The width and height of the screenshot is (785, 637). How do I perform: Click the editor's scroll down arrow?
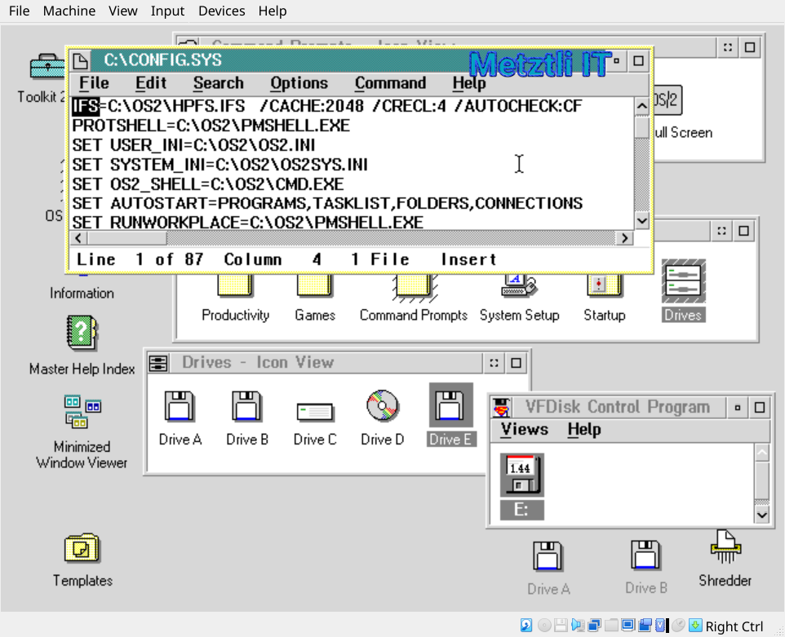point(642,221)
